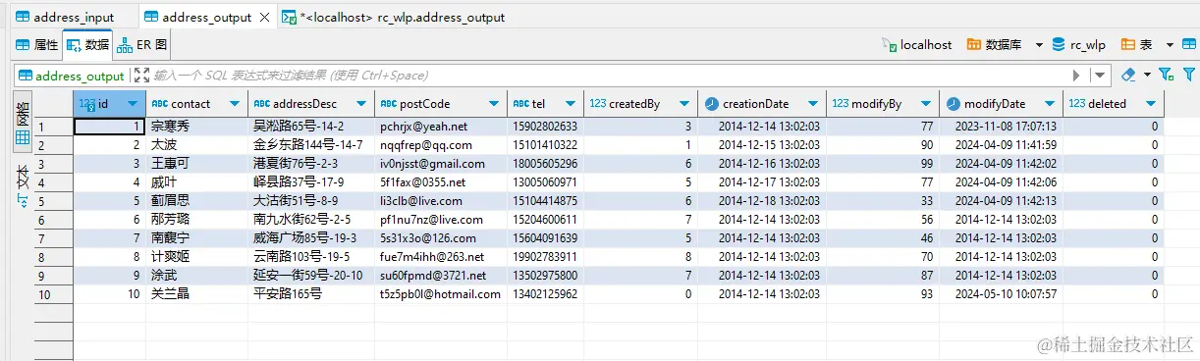The image size is (1200, 361).
Task: Switch to grid view on side panel
Action: pyautogui.click(x=22, y=123)
